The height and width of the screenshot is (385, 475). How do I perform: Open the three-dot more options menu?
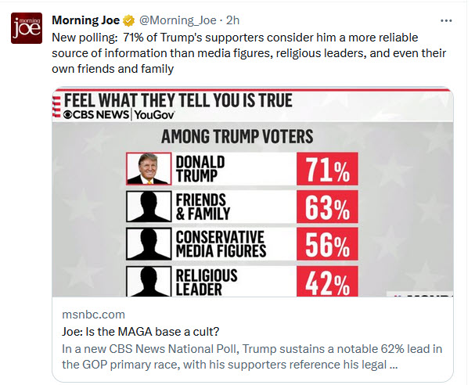(x=446, y=20)
